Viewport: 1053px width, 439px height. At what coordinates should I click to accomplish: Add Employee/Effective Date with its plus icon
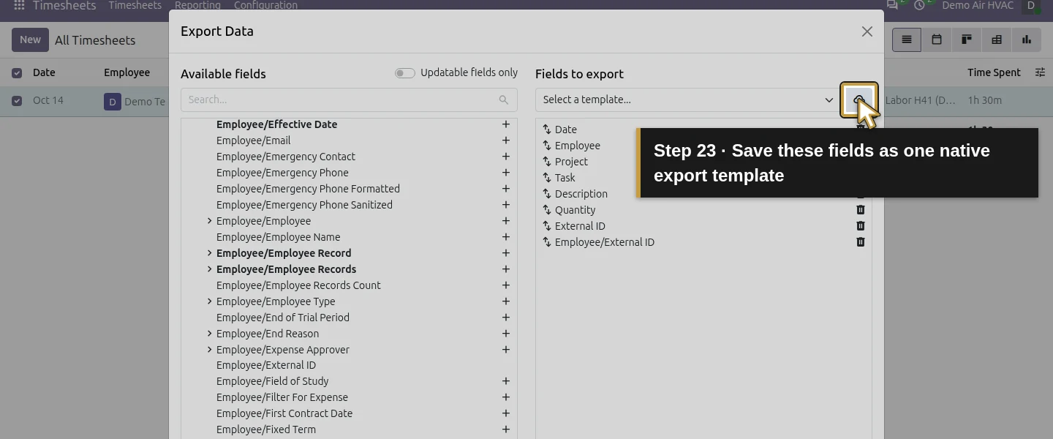pos(505,124)
